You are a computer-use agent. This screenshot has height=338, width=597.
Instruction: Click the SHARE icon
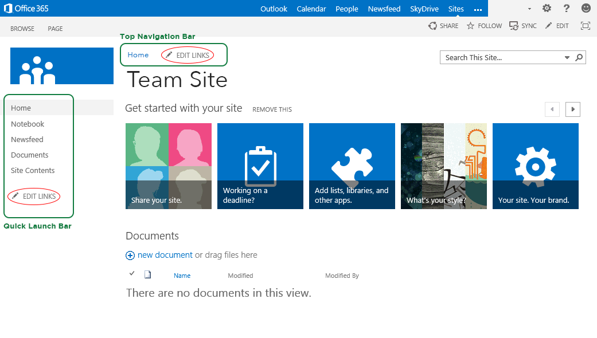click(443, 25)
